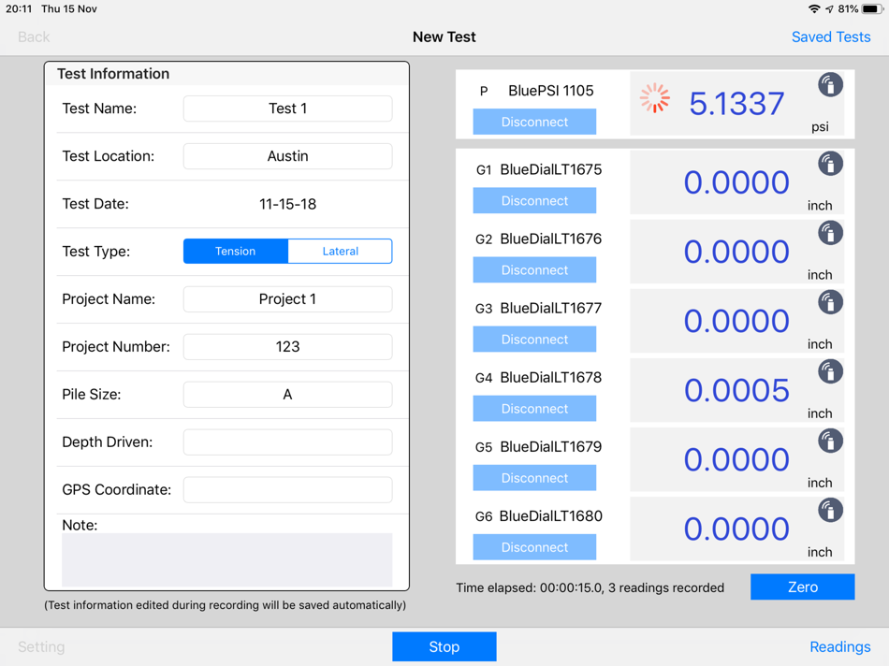The height and width of the screenshot is (666, 889).
Task: Zero all gauge readings
Action: pyautogui.click(x=802, y=586)
